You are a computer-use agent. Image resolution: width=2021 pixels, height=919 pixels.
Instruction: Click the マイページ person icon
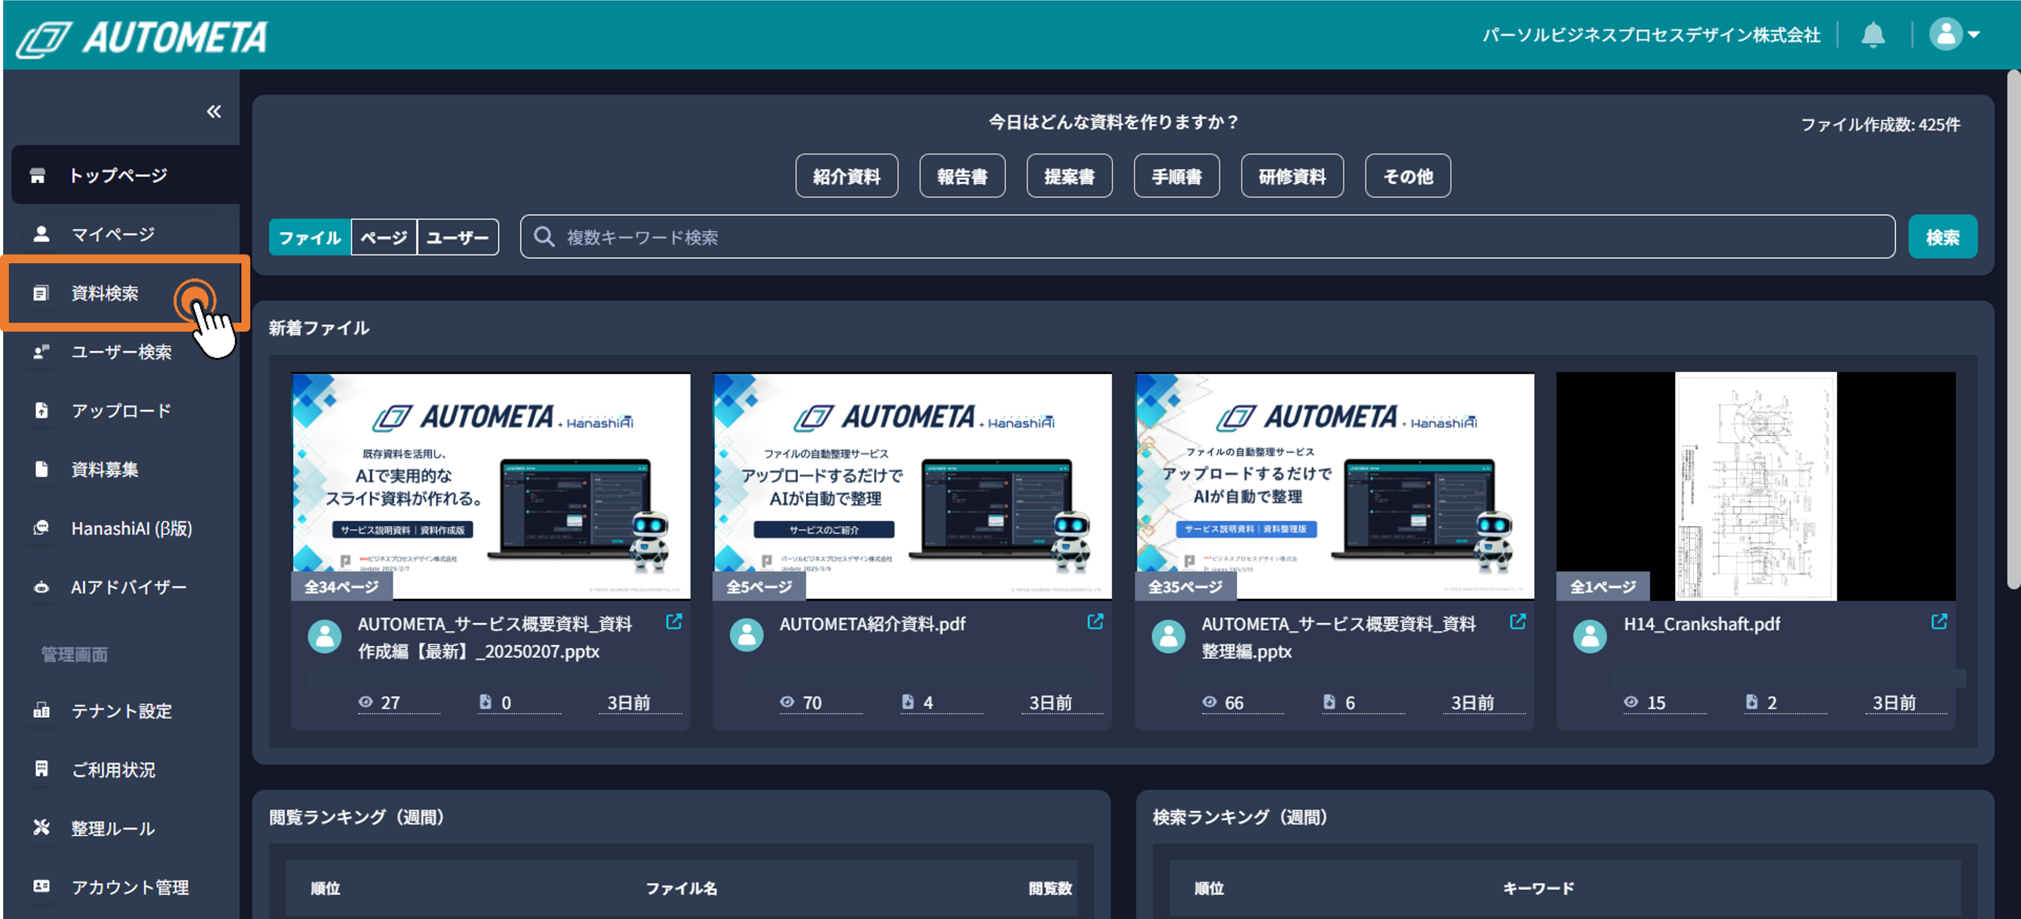click(41, 234)
